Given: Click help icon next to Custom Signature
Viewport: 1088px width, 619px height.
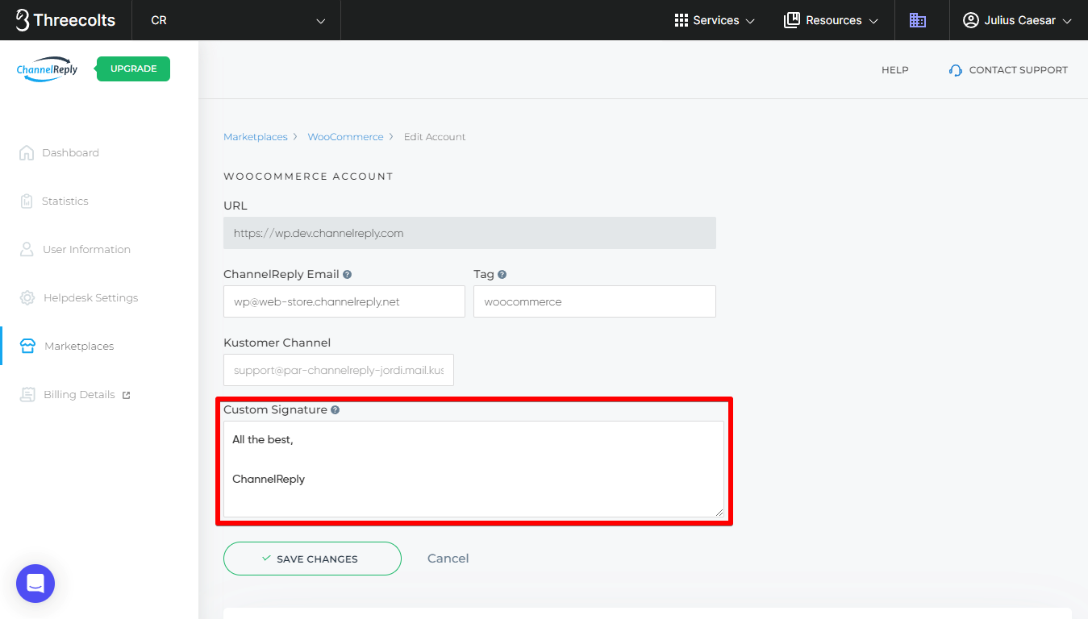Looking at the screenshot, I should coord(335,409).
